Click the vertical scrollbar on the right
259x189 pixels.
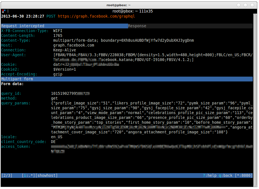(x=255, y=99)
